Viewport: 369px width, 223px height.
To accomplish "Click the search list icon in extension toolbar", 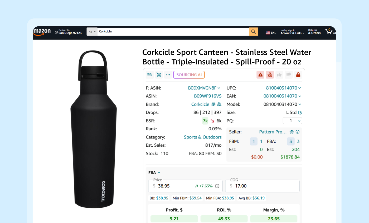I will click(x=150, y=75).
